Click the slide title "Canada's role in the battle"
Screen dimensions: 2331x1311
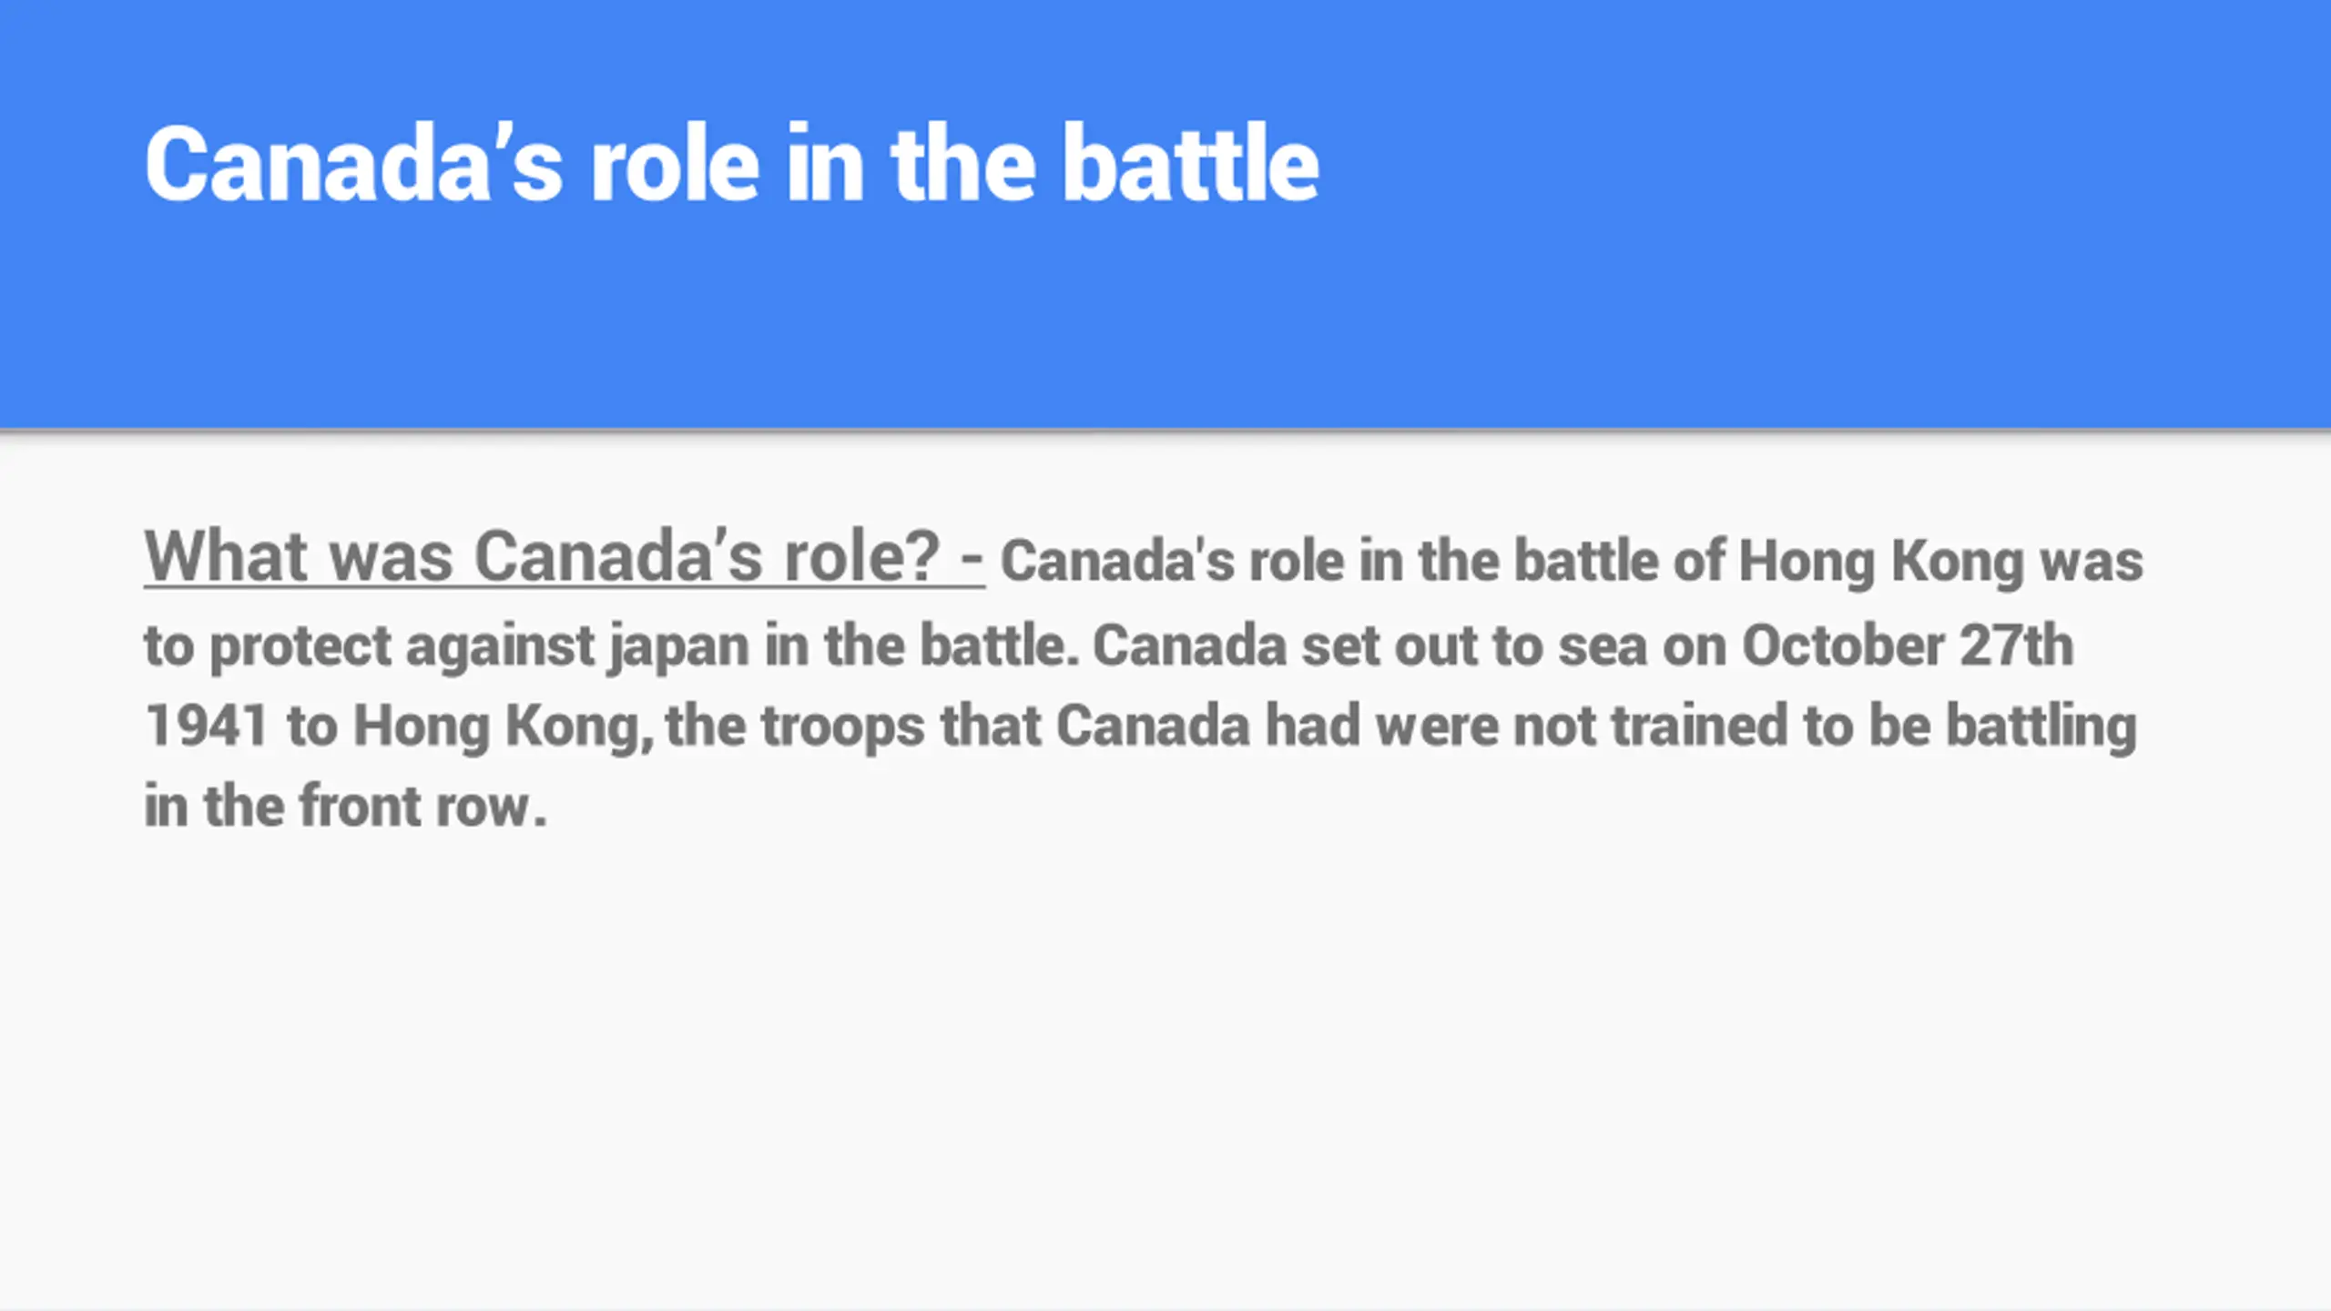point(731,164)
